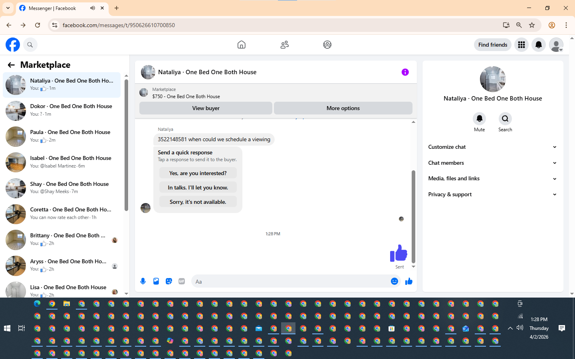Open the Coretta One Bed conversation

point(61,214)
